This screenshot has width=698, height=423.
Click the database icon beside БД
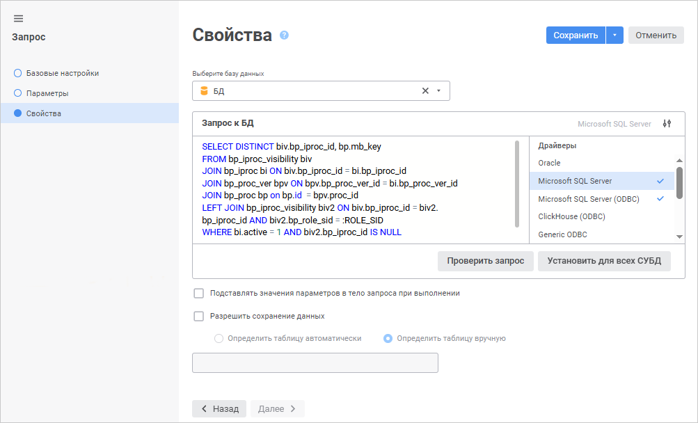204,91
